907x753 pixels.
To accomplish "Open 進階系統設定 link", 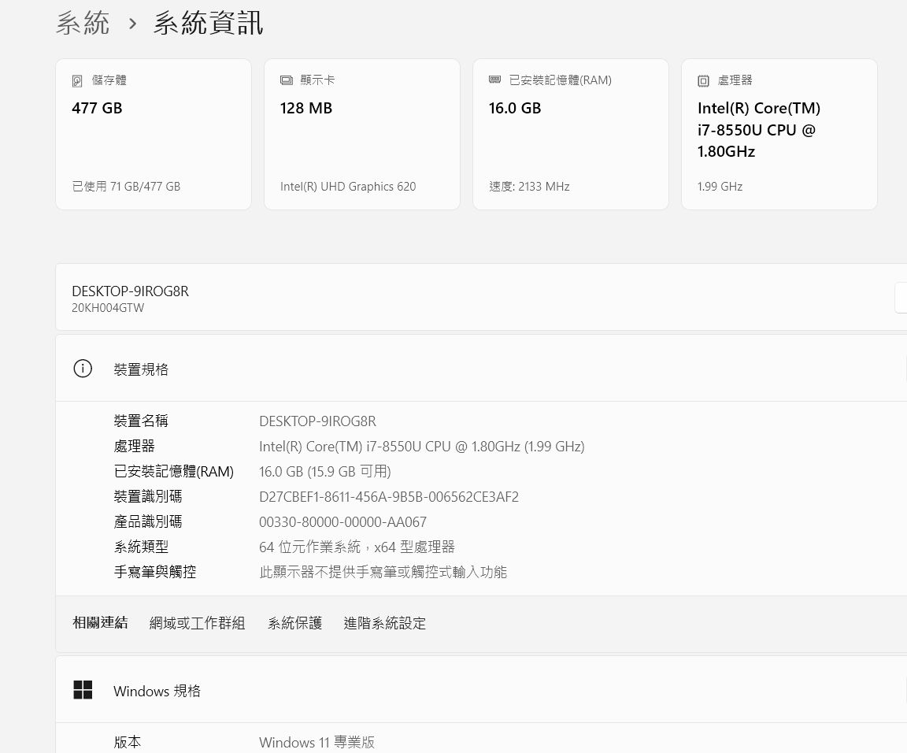I will point(385,623).
